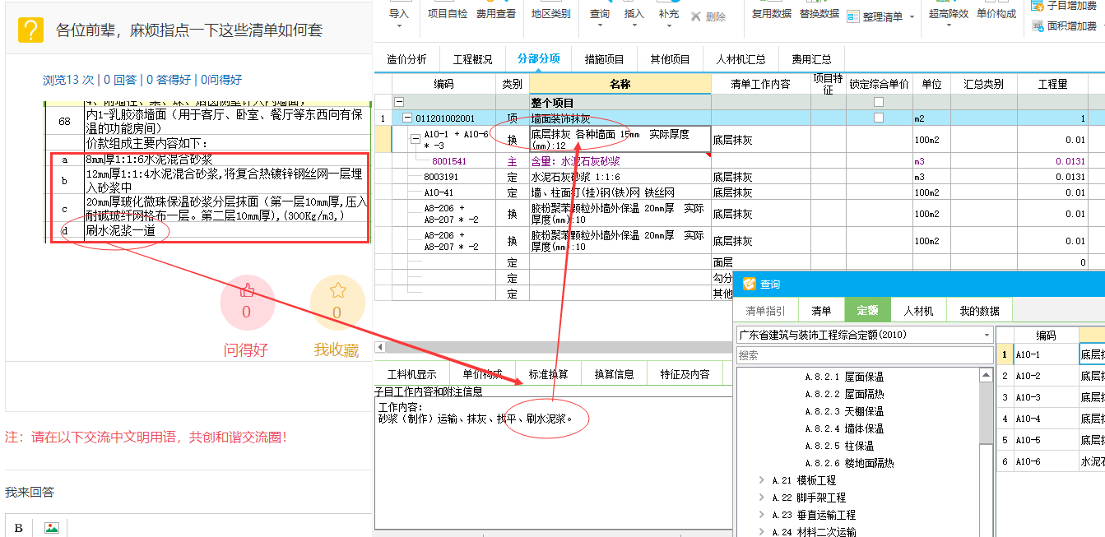The width and height of the screenshot is (1105, 537).
Task: Click the 名称 column header
Action: point(620,84)
